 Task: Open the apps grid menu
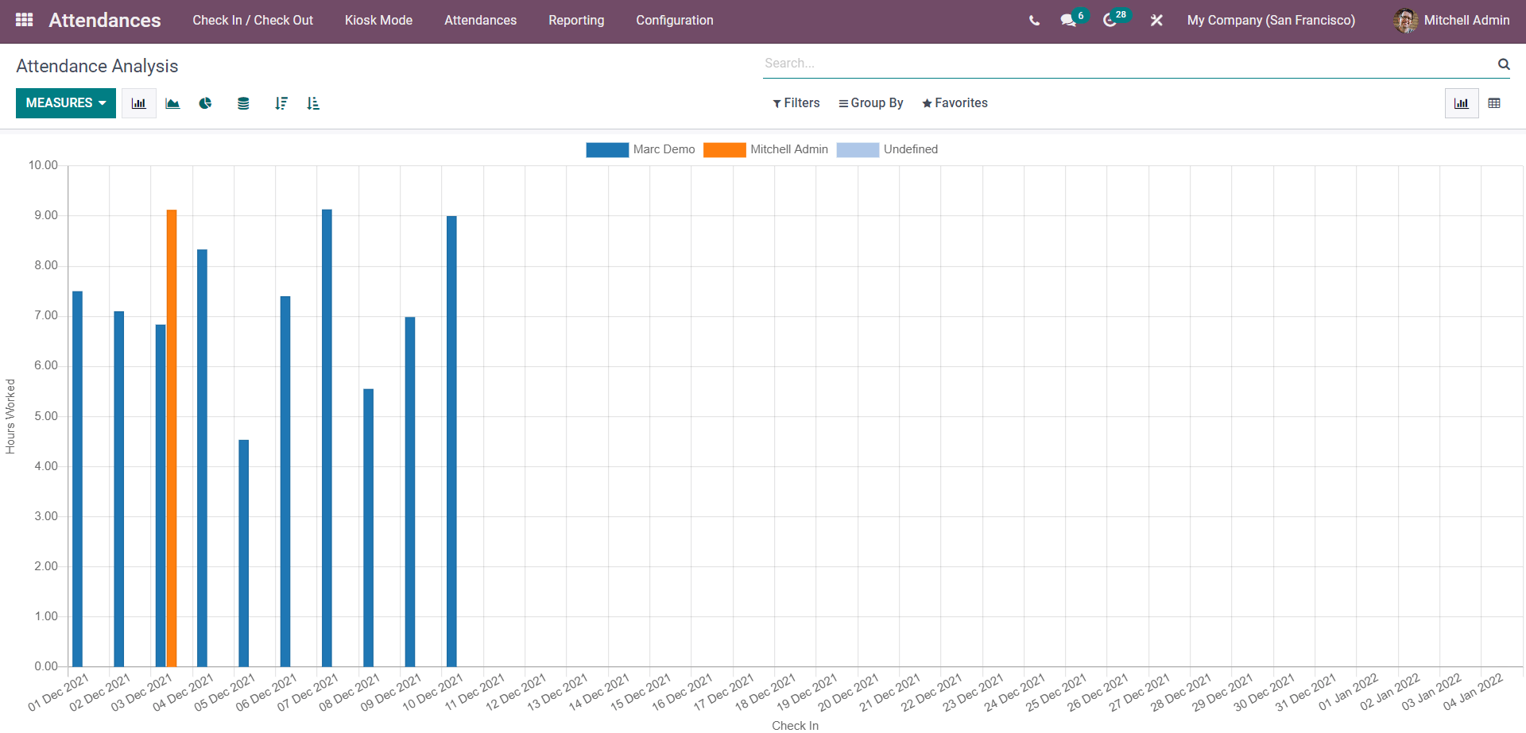coord(24,20)
